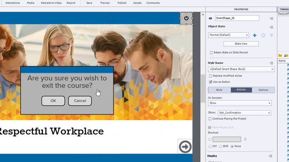Click Cancel in exit confirmation dialog
The image size is (289, 162).
coord(80,101)
